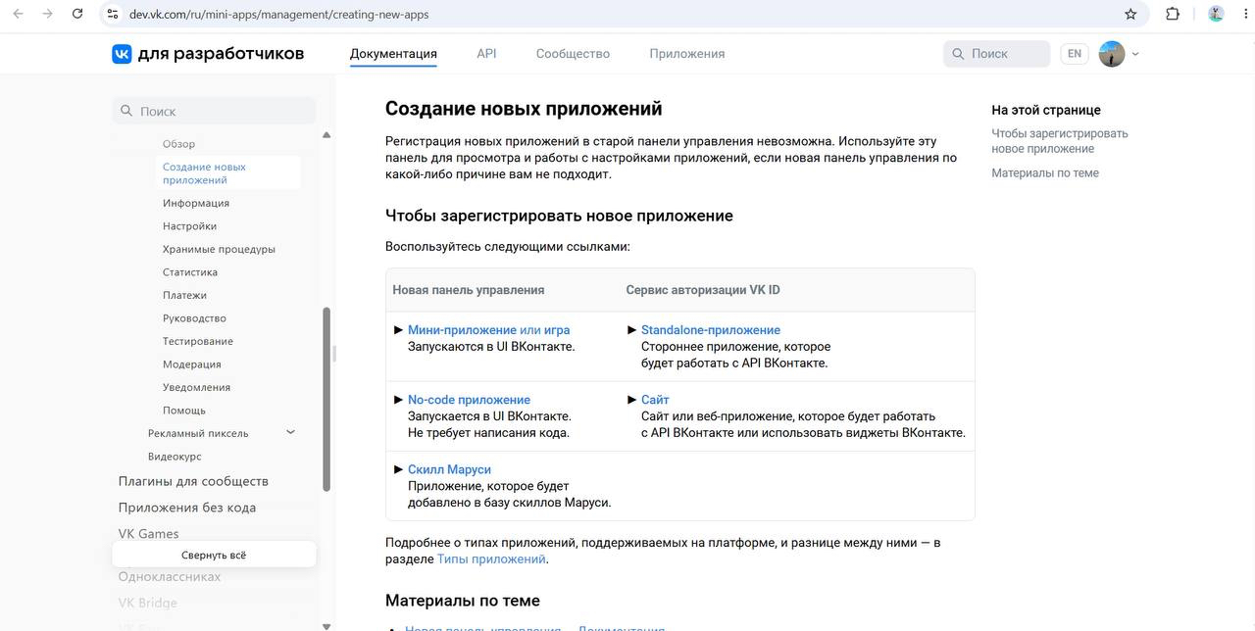This screenshot has height=631, width=1255.
Task: Click the browser address bar URL
Action: [278, 14]
